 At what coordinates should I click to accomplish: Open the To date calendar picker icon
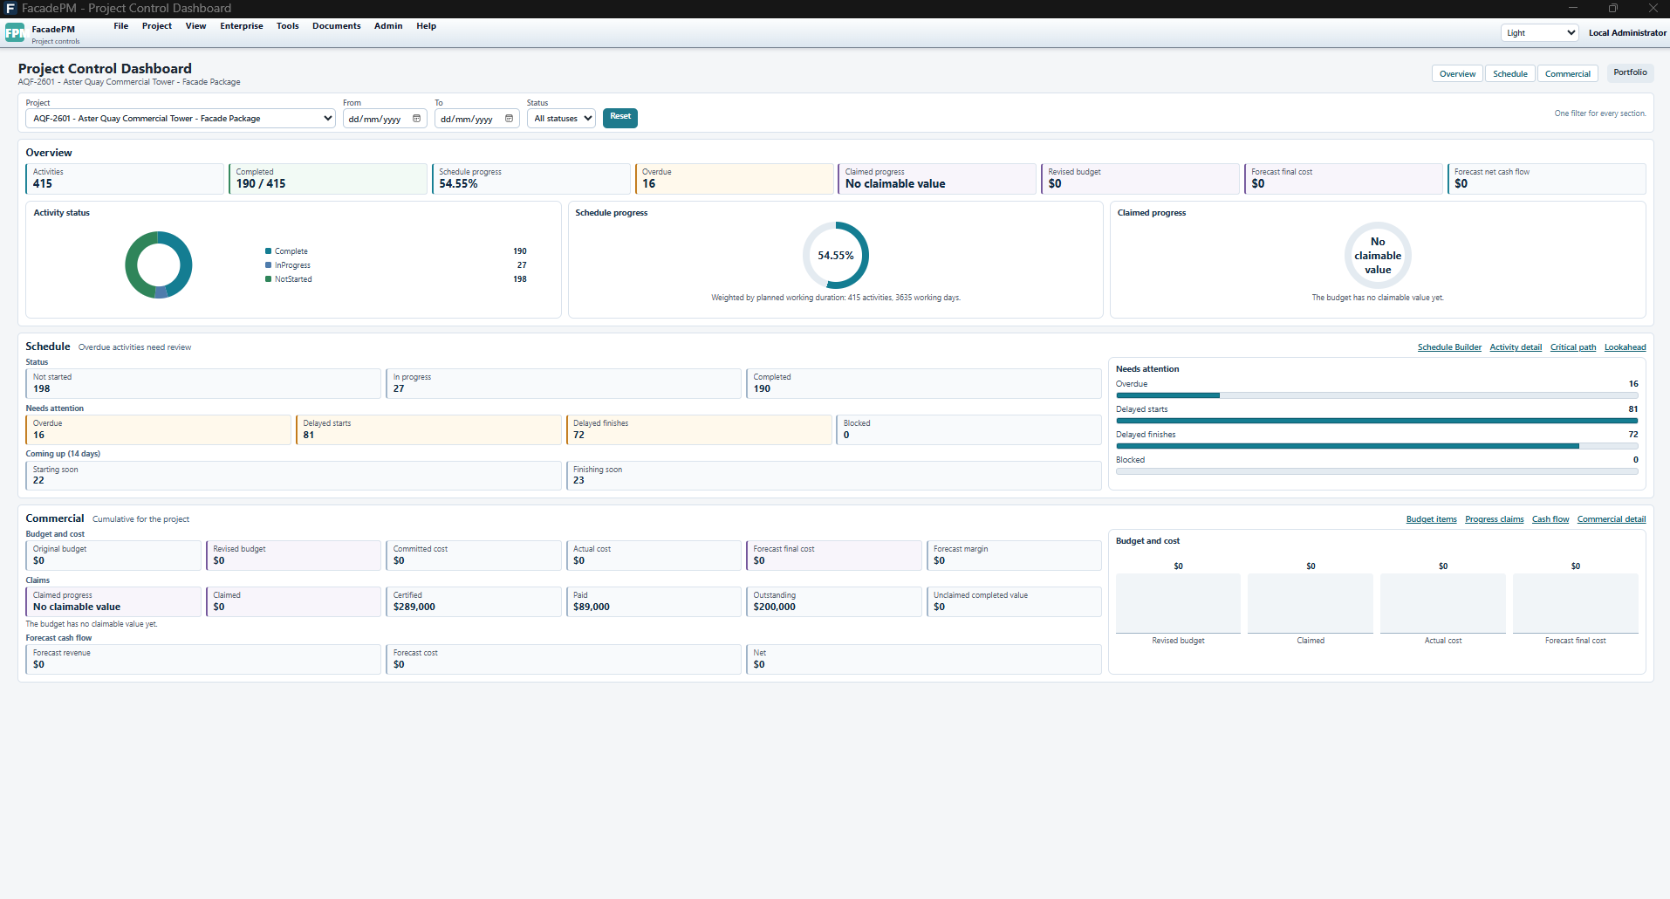click(509, 119)
